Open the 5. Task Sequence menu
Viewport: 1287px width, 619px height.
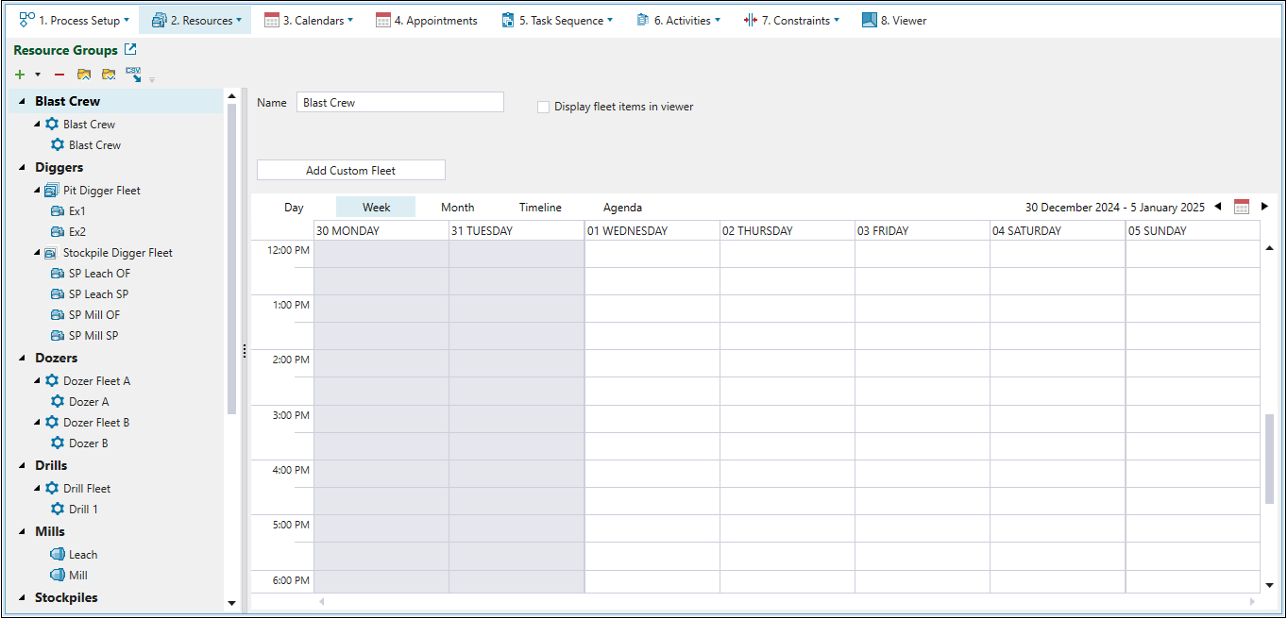click(x=556, y=20)
